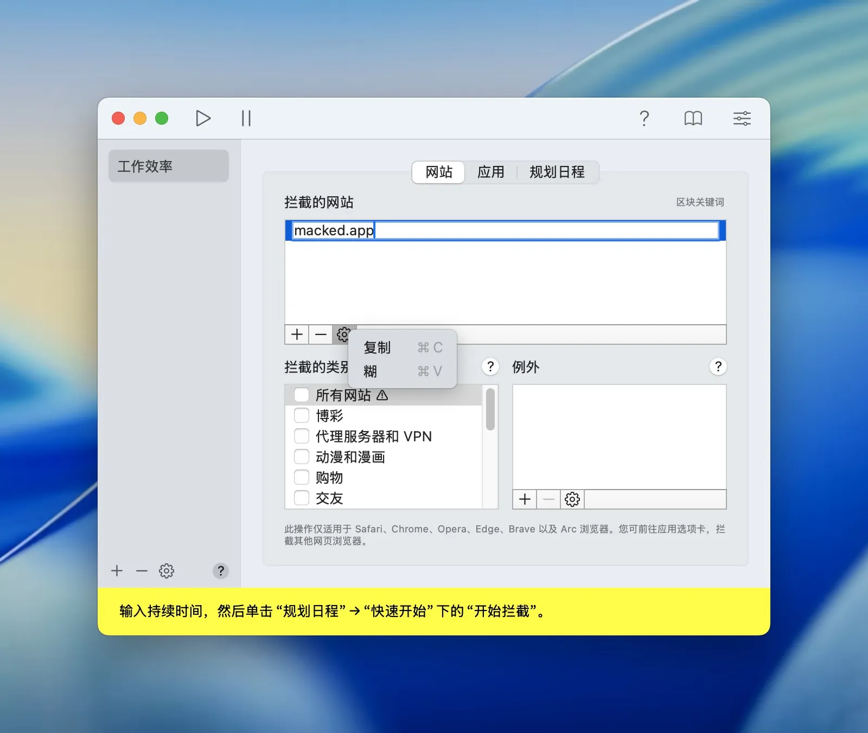Show help for blocked categories
The image size is (868, 733).
coord(490,367)
